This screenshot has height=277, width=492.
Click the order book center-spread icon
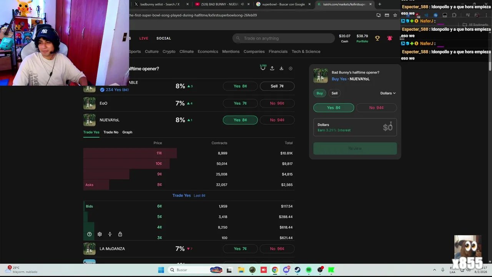coord(110,234)
